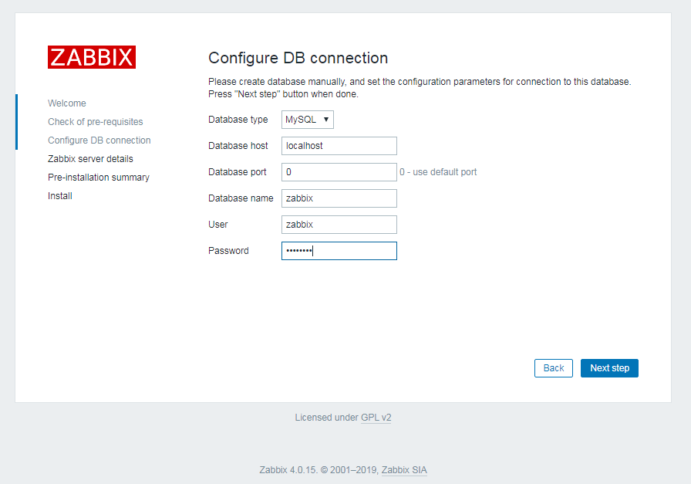This screenshot has height=484, width=691.
Task: Select the Pre-installation summary step
Action: (98, 177)
